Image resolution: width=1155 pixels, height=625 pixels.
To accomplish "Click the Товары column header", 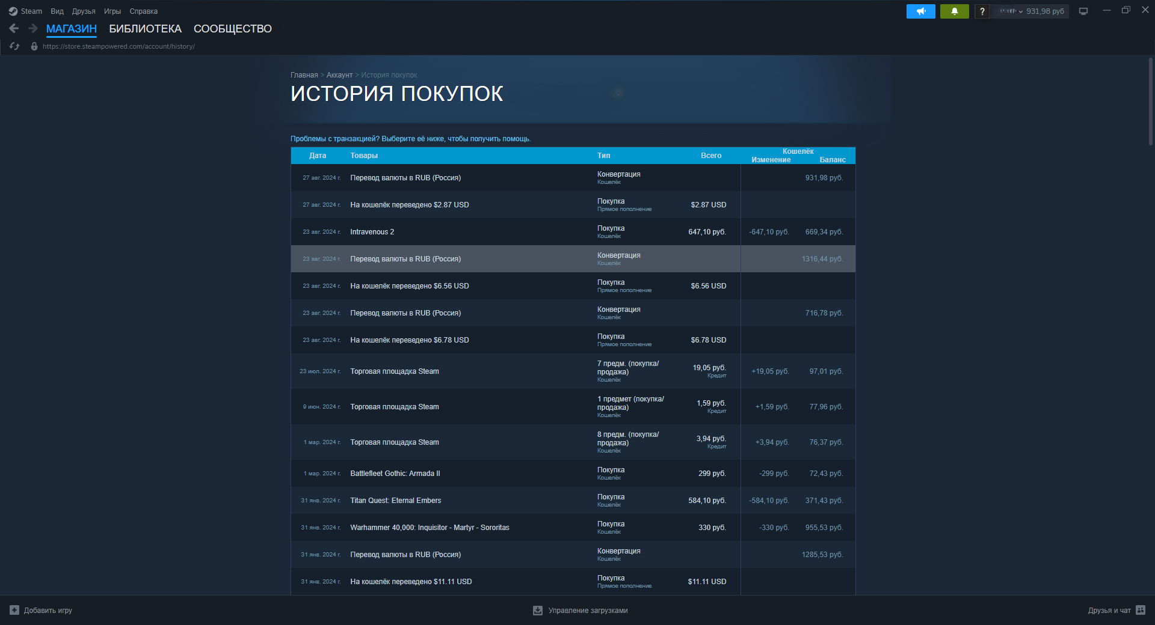I will click(x=364, y=156).
